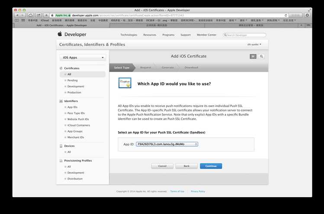Click the certificate image thumbnail
324x214 pixels.
click(125, 83)
